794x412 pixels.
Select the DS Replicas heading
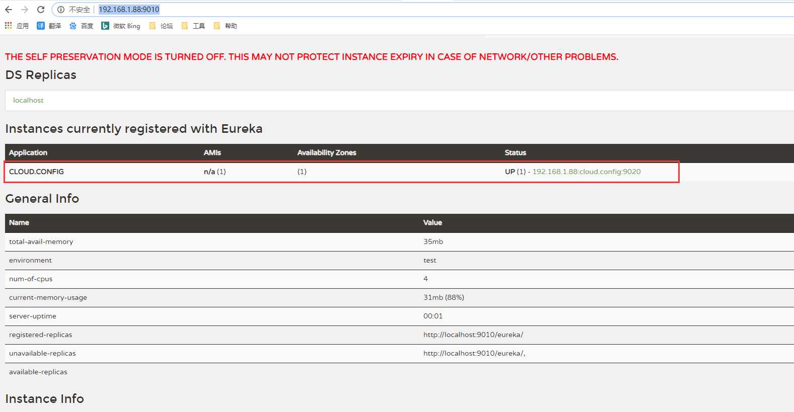click(41, 75)
